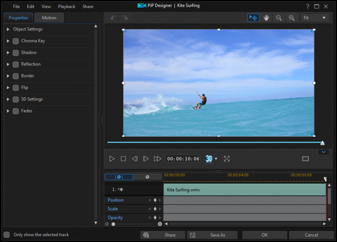Click the undo arrow icon
The image size is (337, 242).
tap(113, 18)
